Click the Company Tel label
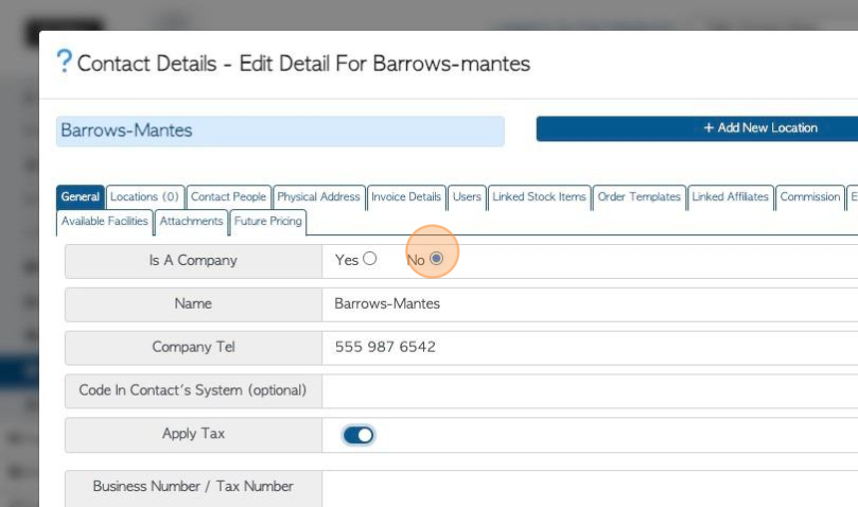This screenshot has height=507, width=858. [x=194, y=347]
